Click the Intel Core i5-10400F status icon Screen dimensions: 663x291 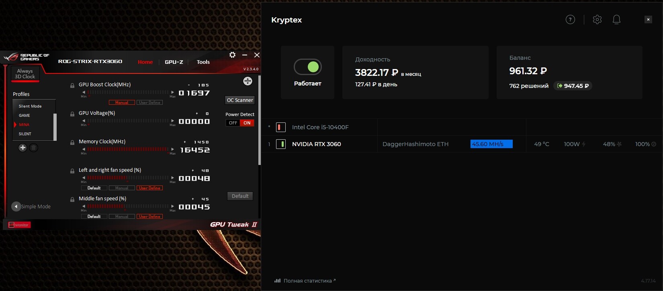point(281,127)
